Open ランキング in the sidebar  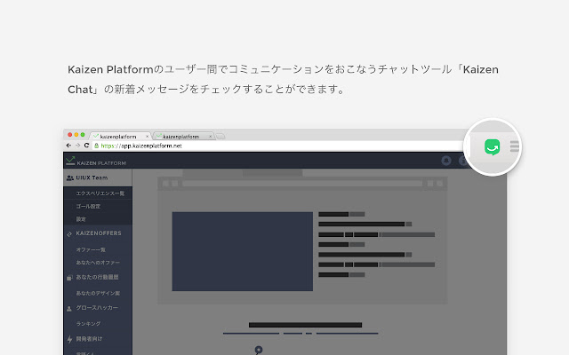(88, 323)
